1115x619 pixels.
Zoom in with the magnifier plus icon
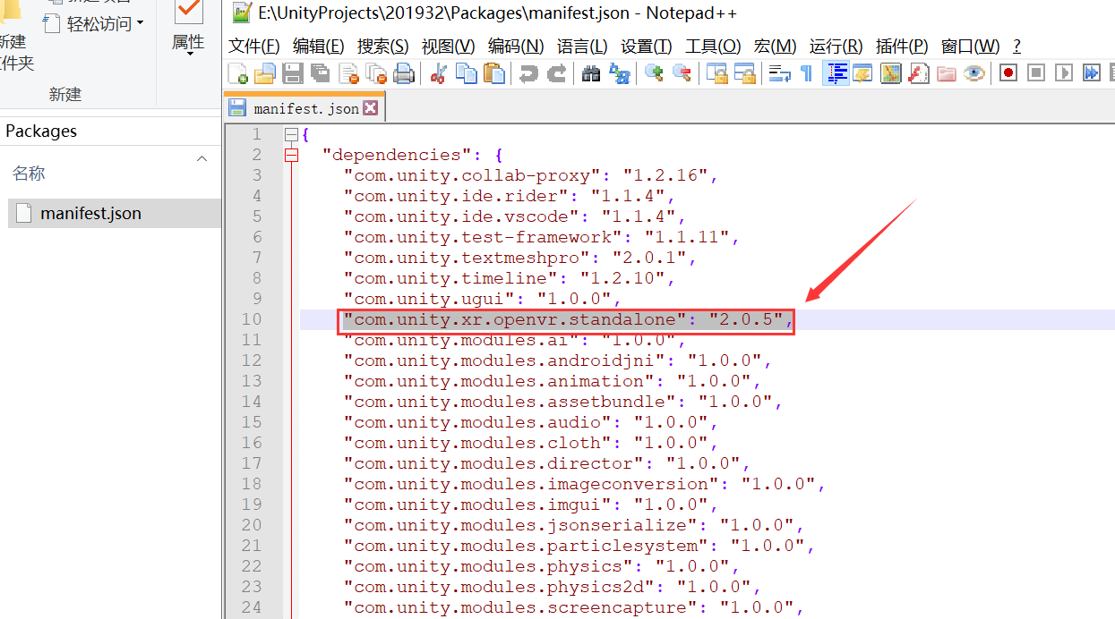pyautogui.click(x=655, y=73)
